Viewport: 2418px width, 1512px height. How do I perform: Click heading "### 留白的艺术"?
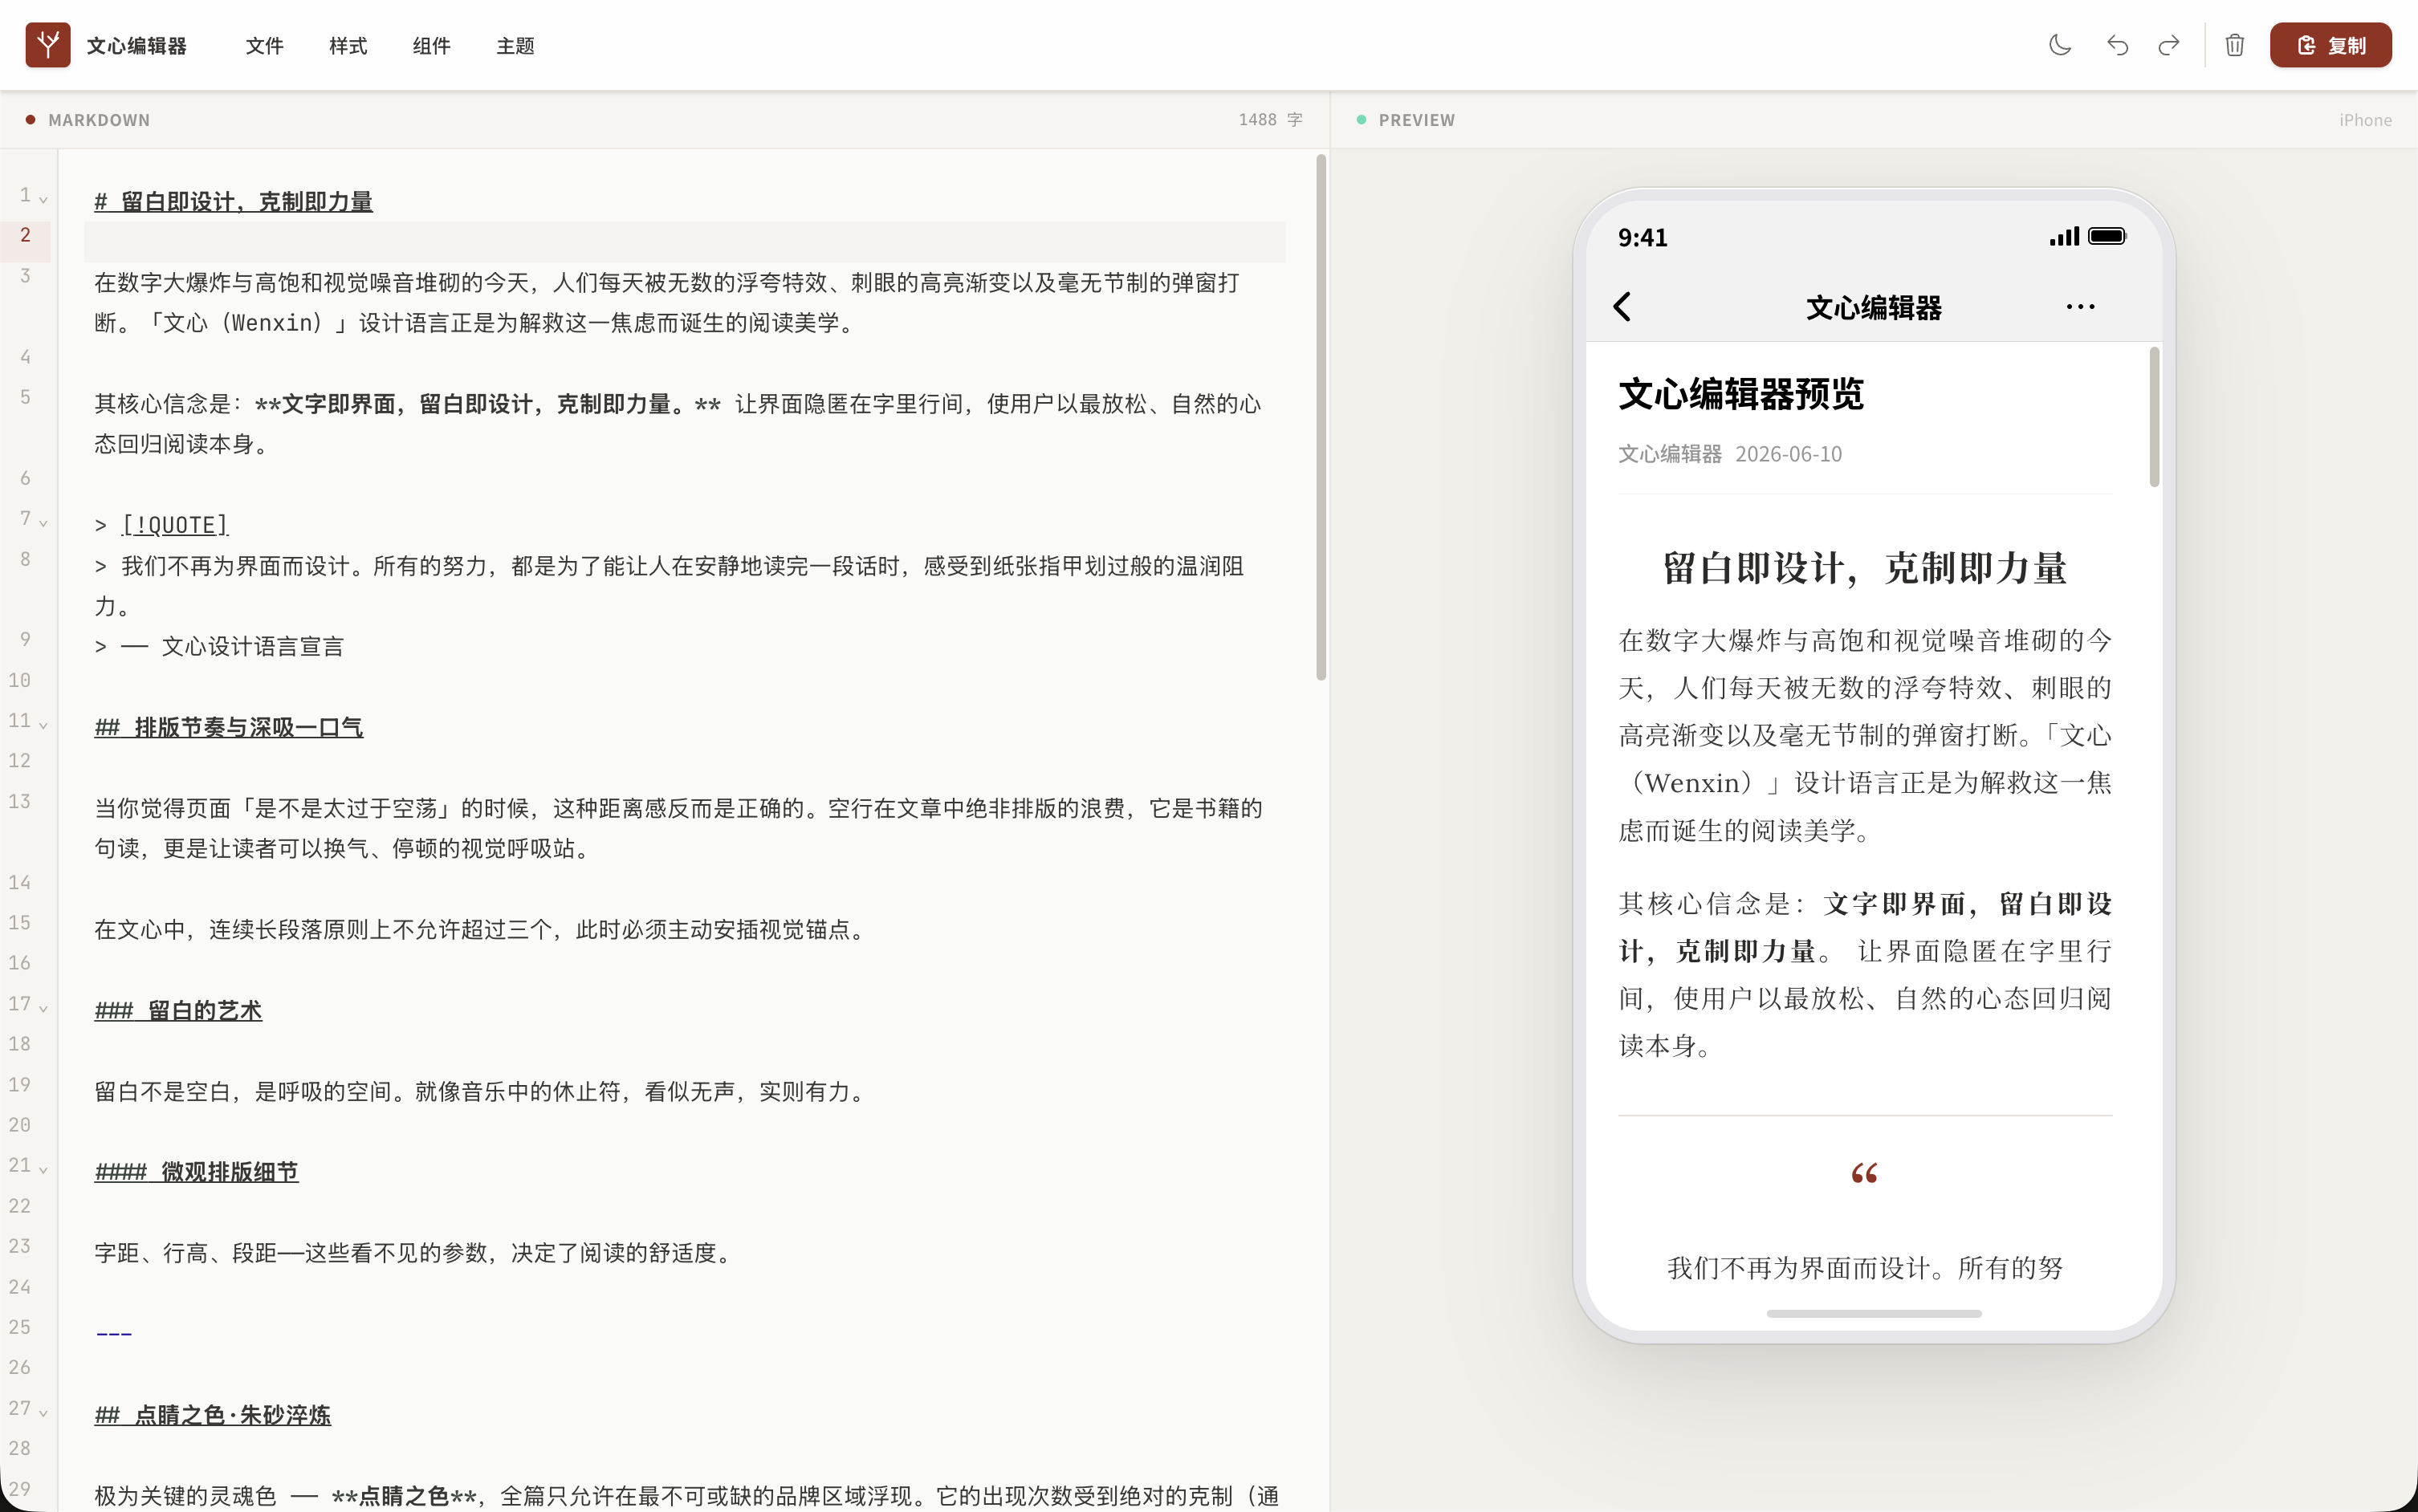point(178,1011)
